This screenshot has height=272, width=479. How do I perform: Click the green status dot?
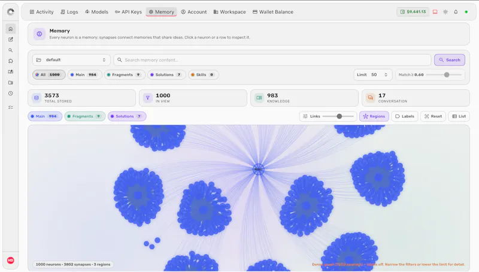point(466,12)
